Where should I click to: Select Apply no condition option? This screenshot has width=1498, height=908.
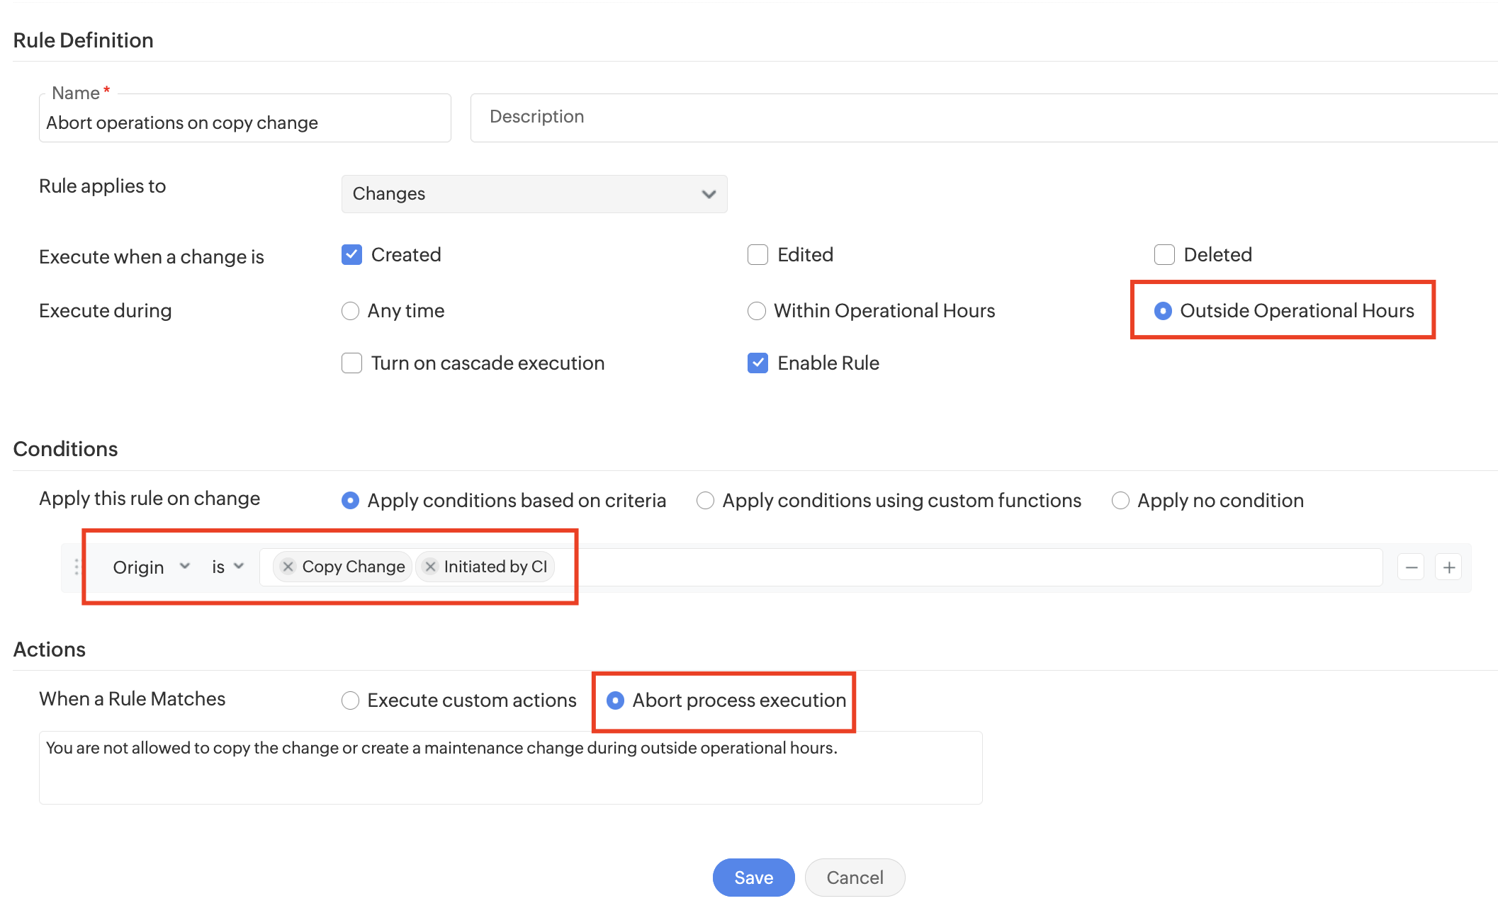1120,501
